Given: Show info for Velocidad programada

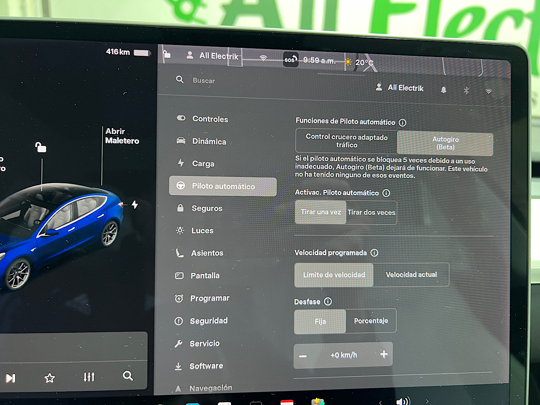Looking at the screenshot, I should [374, 253].
